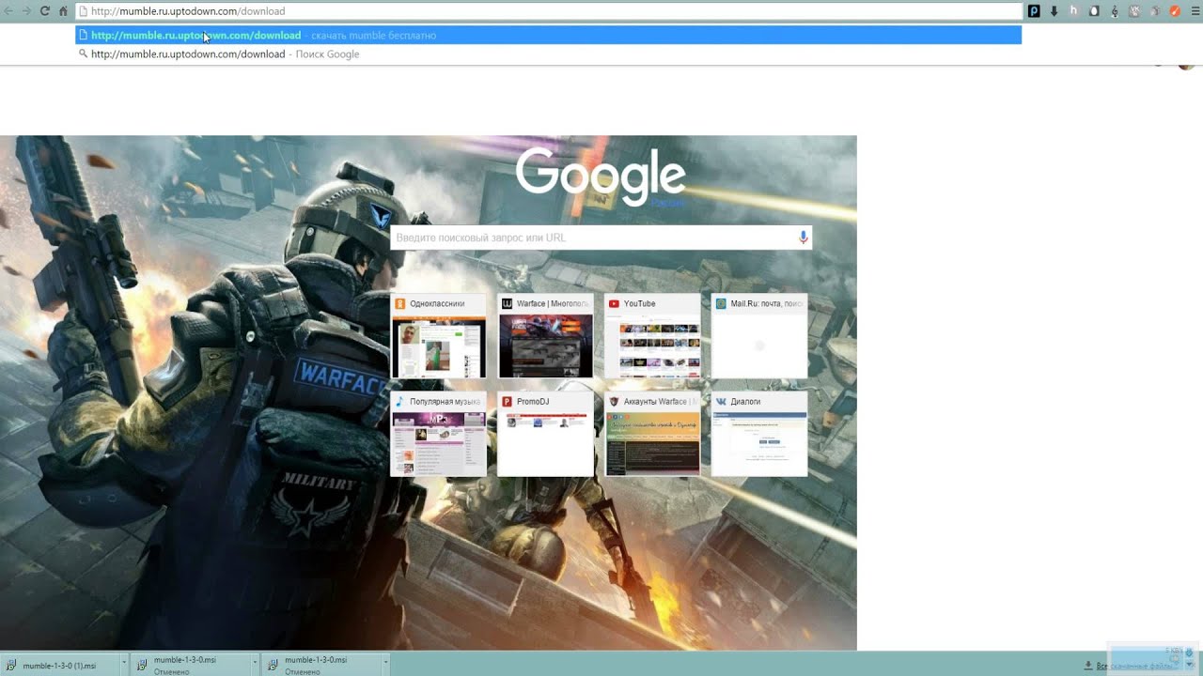
Task: Click the first cancelled mumble-1-3-0.msi download
Action: tap(189, 665)
